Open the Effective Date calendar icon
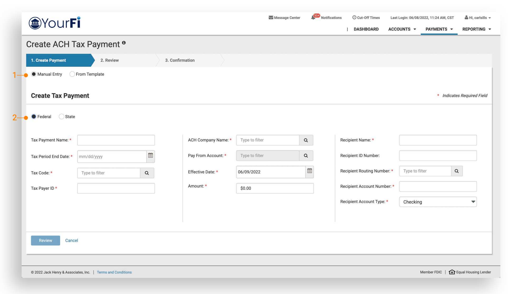This screenshot has width=508, height=294. (x=309, y=171)
